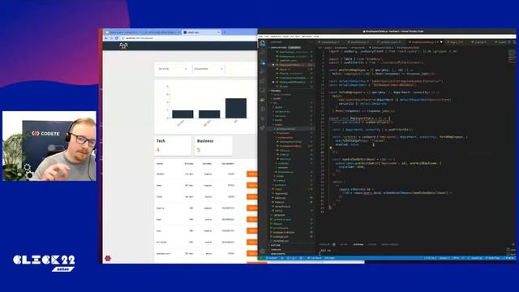519x292 pixels.
Task: Select the active browser tab
Action: tap(201, 32)
